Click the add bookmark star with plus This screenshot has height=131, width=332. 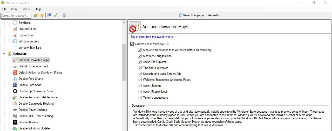36,15
